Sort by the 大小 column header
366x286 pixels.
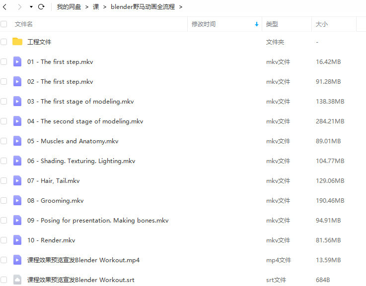pyautogui.click(x=321, y=24)
